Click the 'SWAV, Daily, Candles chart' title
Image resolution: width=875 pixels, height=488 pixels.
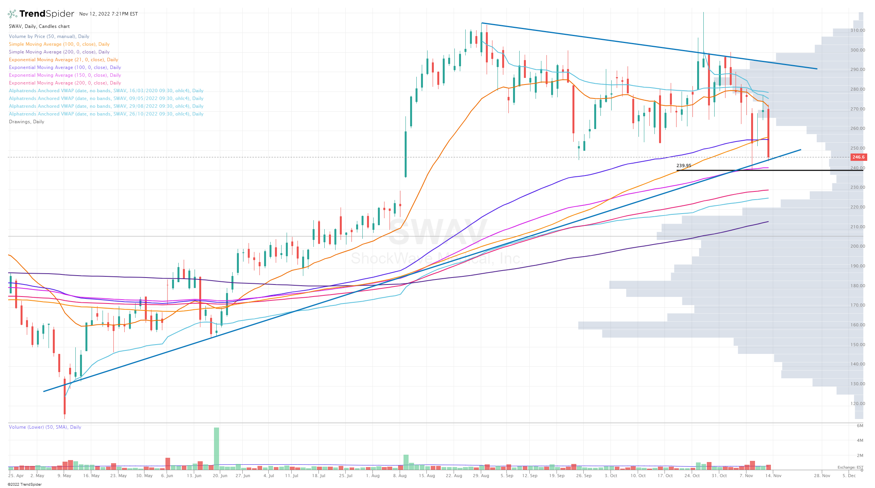tap(39, 26)
